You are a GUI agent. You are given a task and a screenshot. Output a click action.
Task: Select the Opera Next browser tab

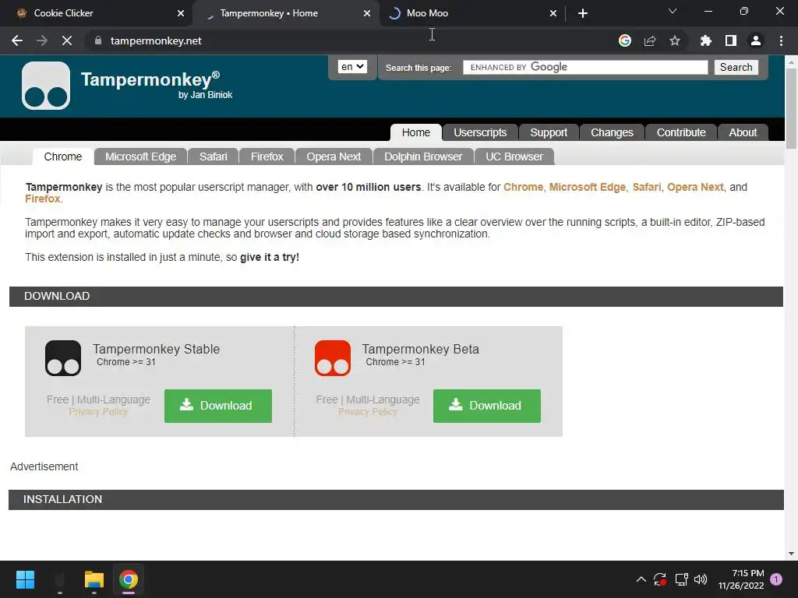334,157
